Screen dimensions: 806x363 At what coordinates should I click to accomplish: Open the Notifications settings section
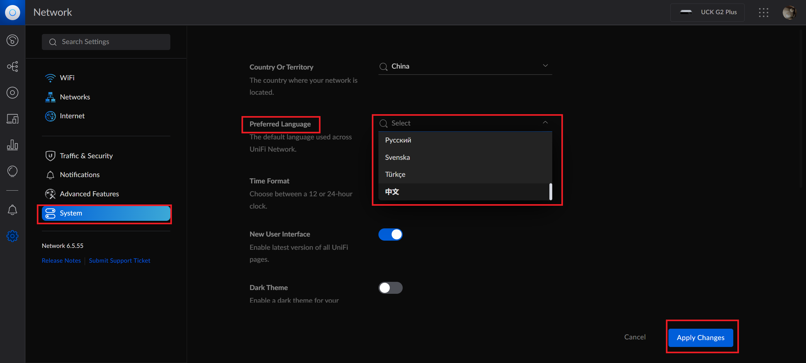(106, 175)
